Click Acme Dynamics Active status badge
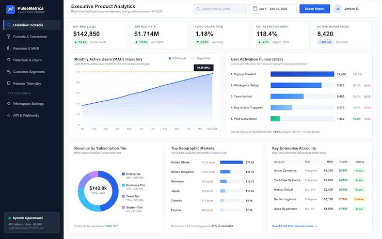The height and width of the screenshot is (239, 382). point(359,170)
